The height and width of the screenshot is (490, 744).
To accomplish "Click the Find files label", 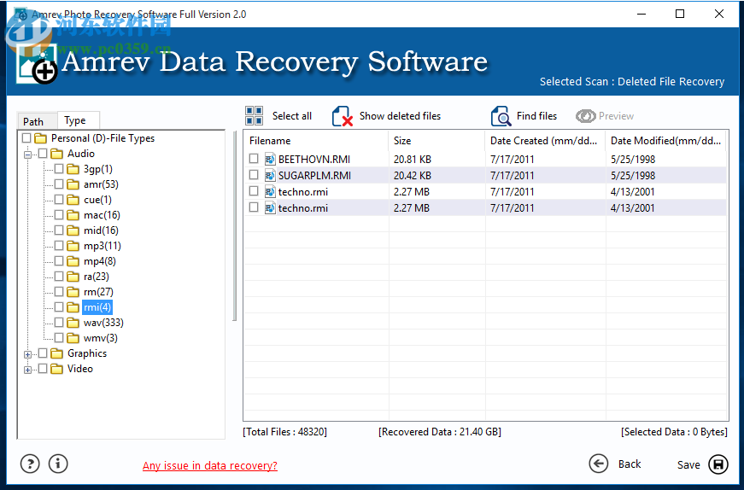I will point(536,116).
